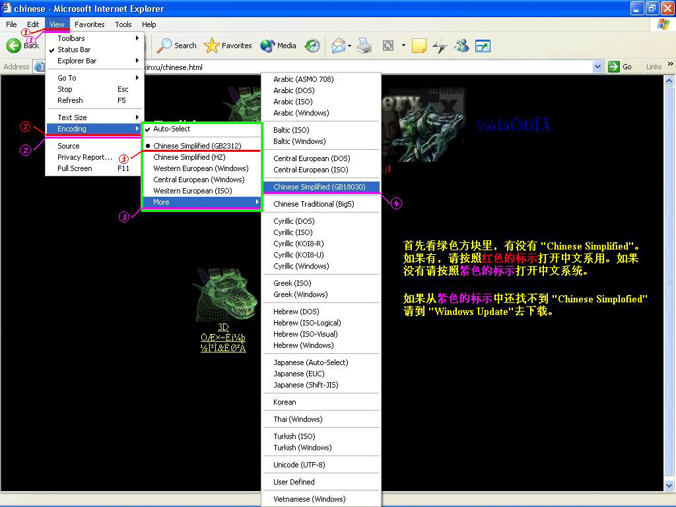This screenshot has width=676, height=507.
Task: Select Chinese Traditional (Big5) encoding
Action: click(x=321, y=205)
